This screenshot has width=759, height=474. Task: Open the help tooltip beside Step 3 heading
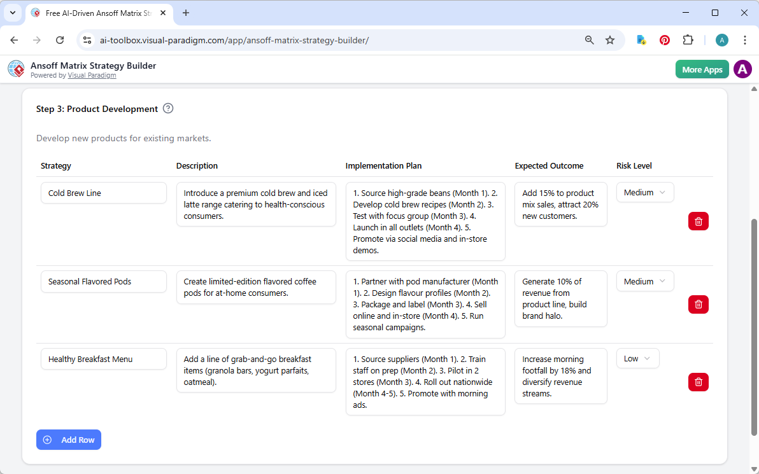click(x=167, y=108)
